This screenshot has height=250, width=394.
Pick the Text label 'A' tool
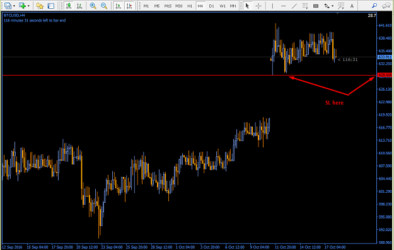click(352, 6)
